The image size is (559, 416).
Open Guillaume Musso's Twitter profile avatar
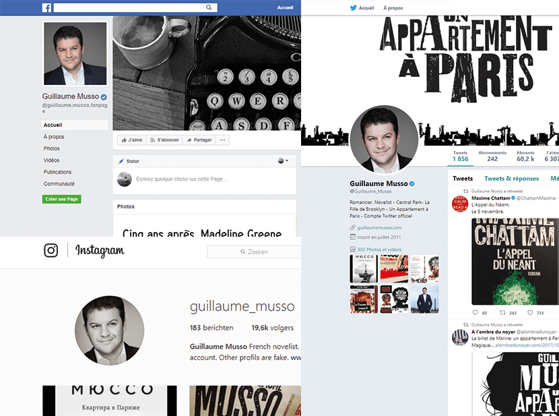384,140
